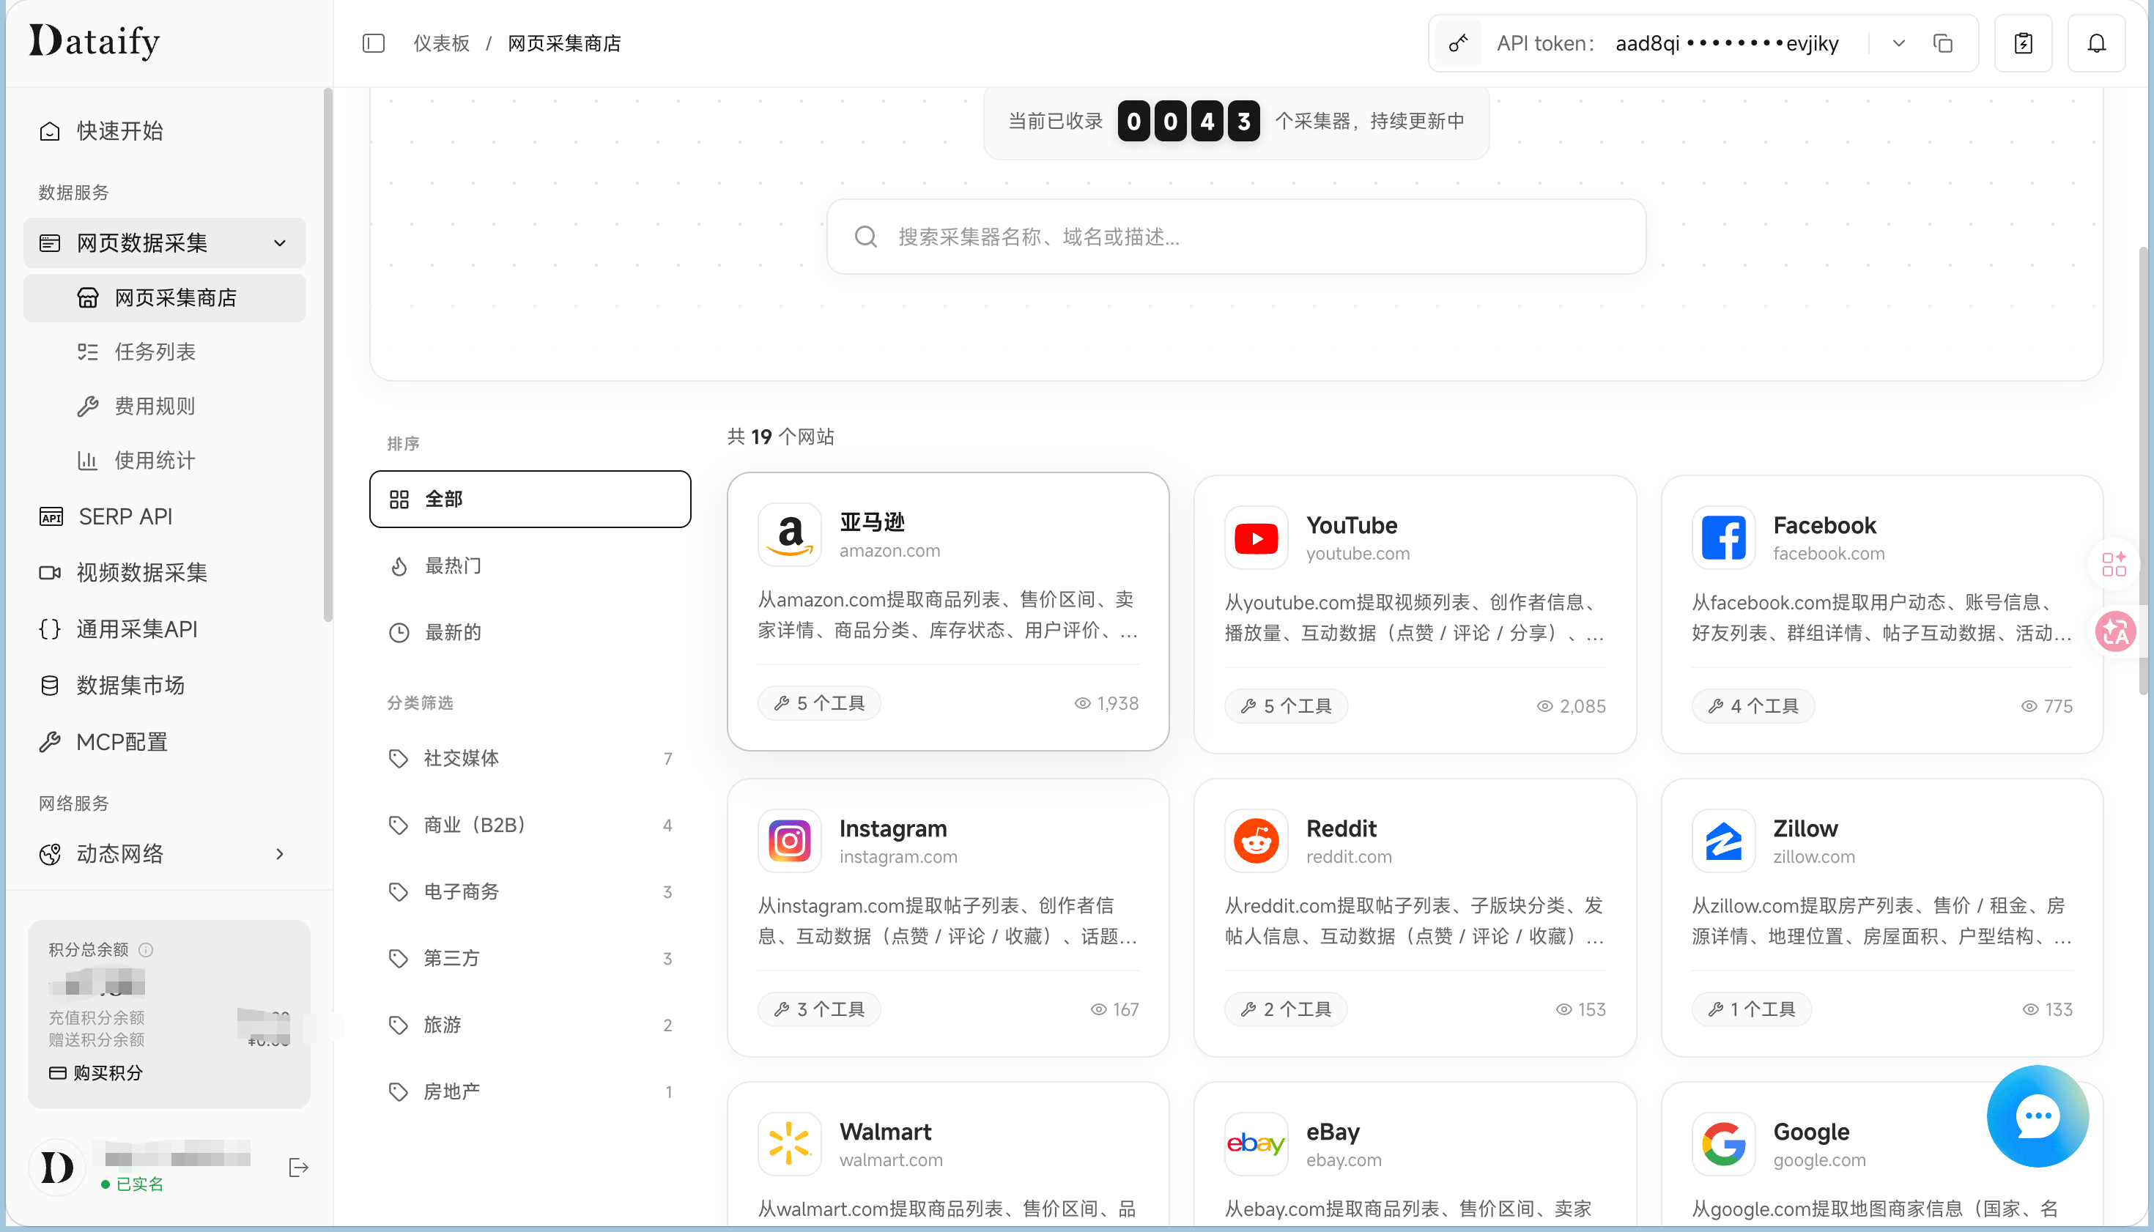The width and height of the screenshot is (2154, 1232).
Task: Click the Walmart logo icon
Action: [790, 1144]
